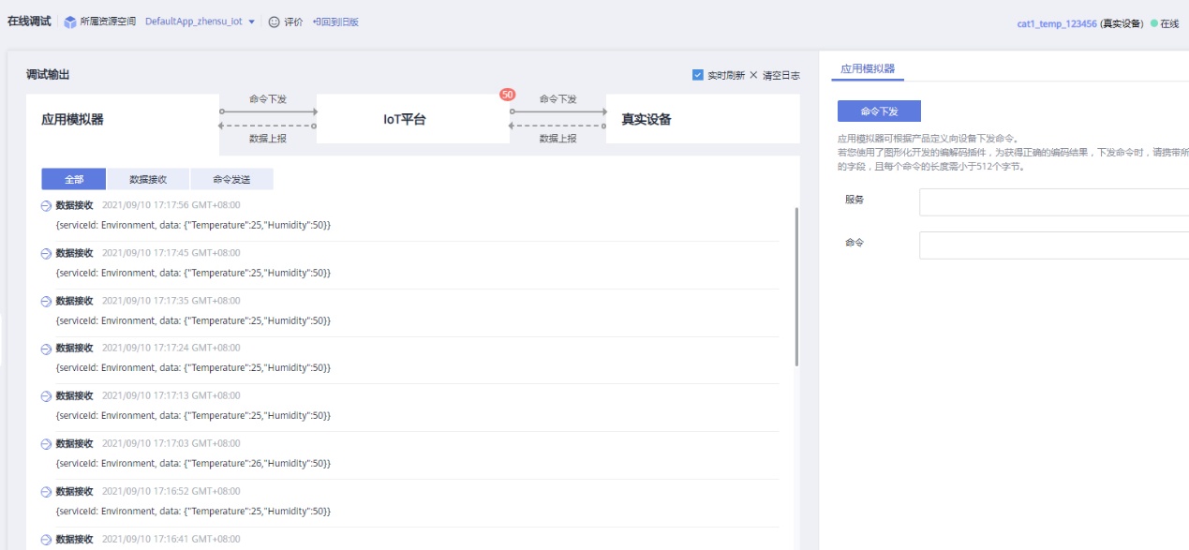This screenshot has width=1189, height=550.
Task: Select the 全部 filter tab
Action: (74, 179)
